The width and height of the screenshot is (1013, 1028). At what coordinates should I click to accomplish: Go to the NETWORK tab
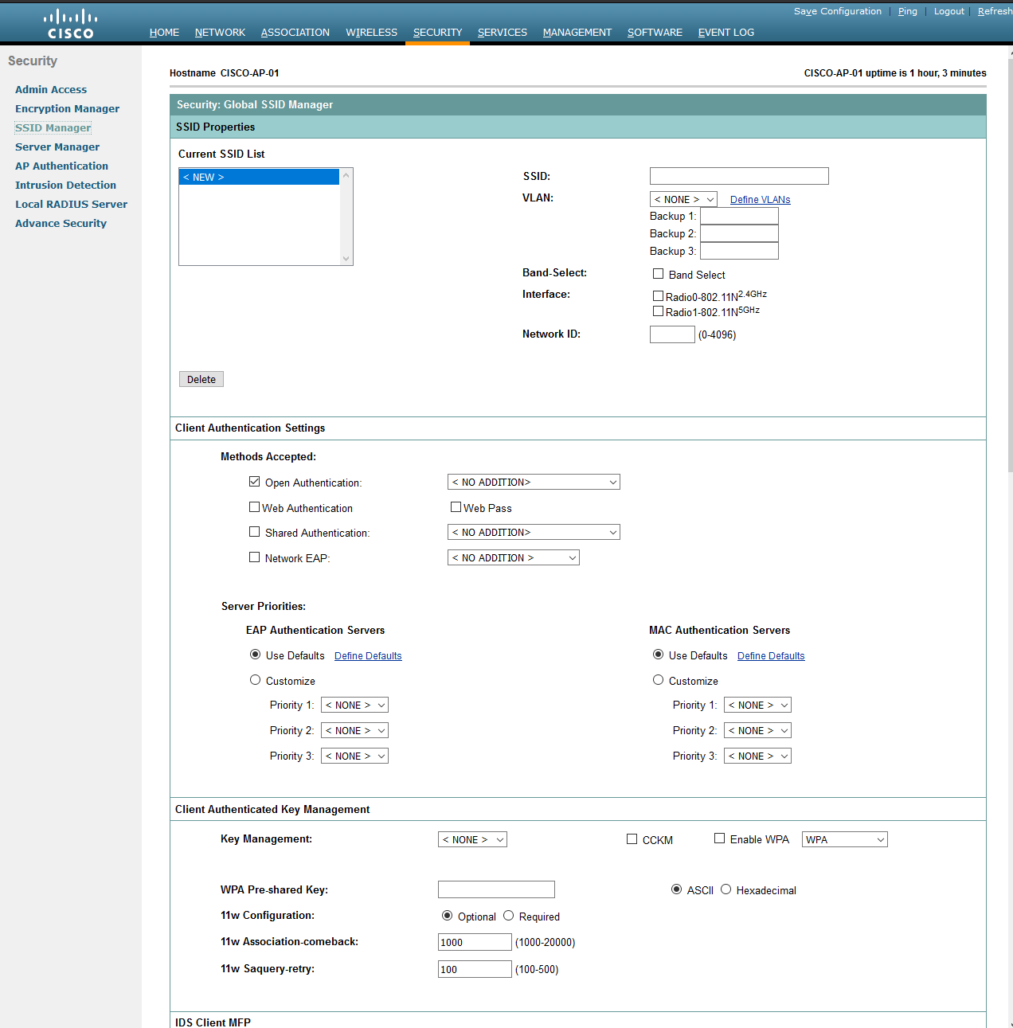point(220,33)
